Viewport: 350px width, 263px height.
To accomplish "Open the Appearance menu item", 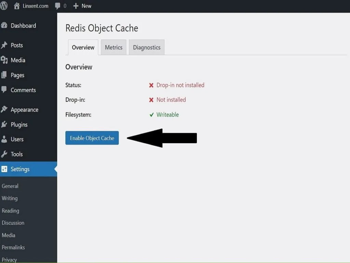I will tap(25, 110).
